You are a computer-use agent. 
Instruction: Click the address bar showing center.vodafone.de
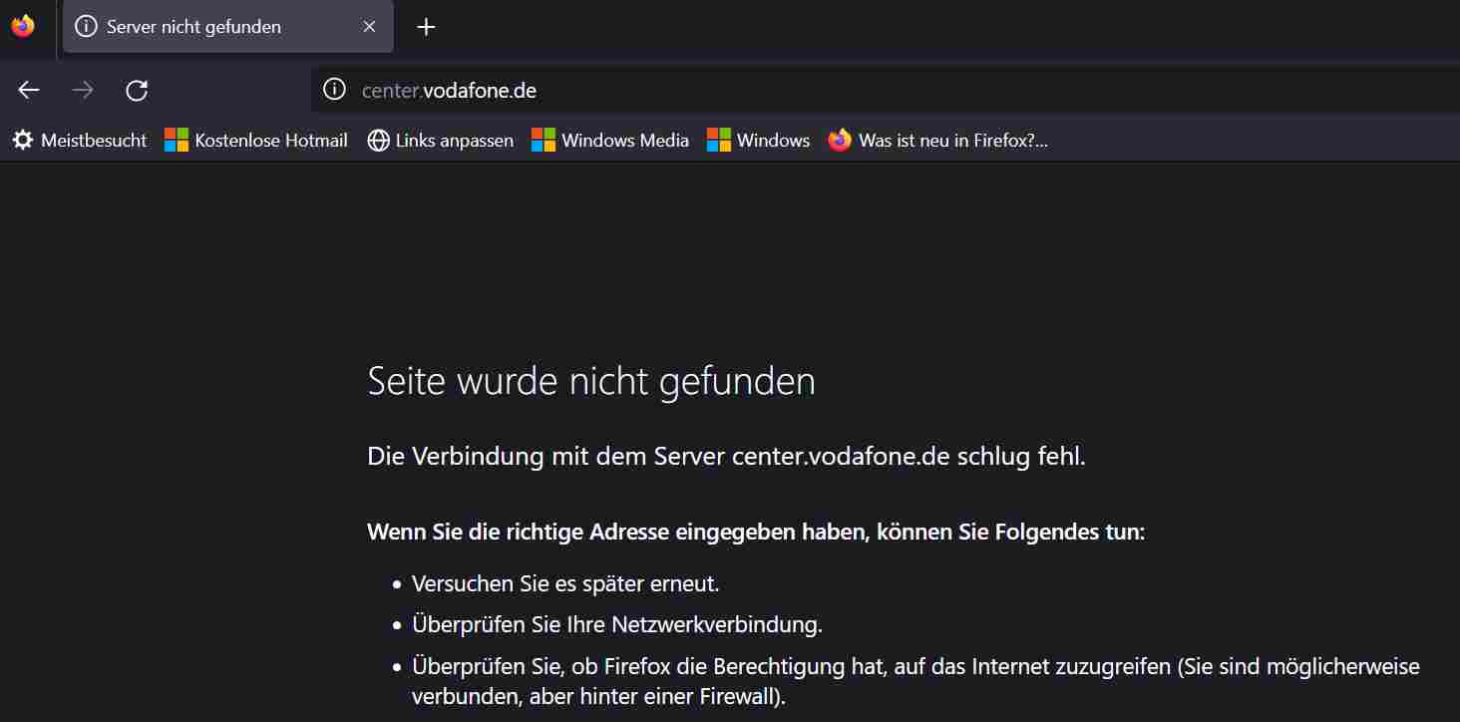(x=886, y=91)
